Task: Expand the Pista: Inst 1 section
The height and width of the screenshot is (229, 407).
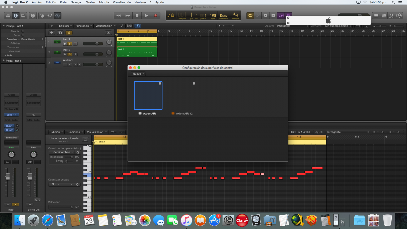Action: point(4,61)
